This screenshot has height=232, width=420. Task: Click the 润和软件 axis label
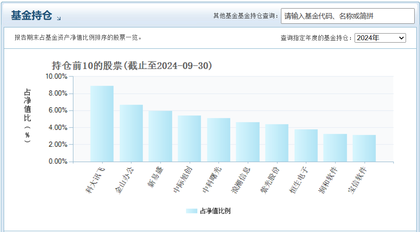coord(328,180)
